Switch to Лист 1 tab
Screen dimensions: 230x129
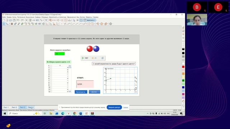coord(6,107)
